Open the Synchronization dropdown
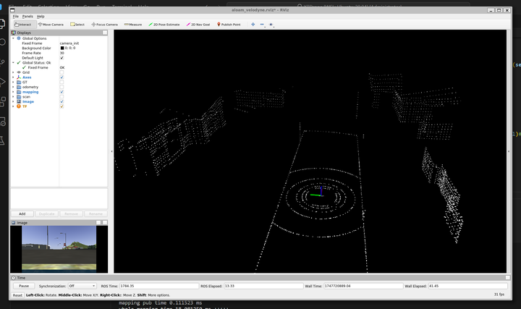 click(x=81, y=286)
